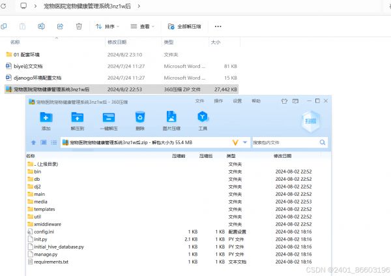Click the Explorer paste icon in toolbar
Screen dimensions: 391x276
click(x=22, y=26)
